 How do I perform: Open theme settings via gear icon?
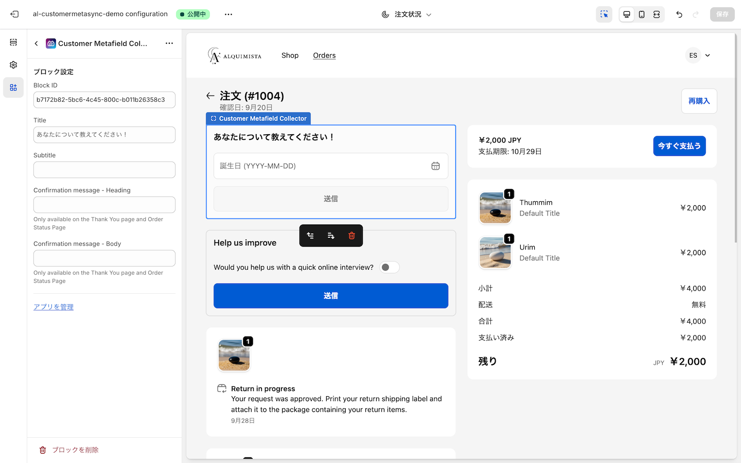point(13,65)
